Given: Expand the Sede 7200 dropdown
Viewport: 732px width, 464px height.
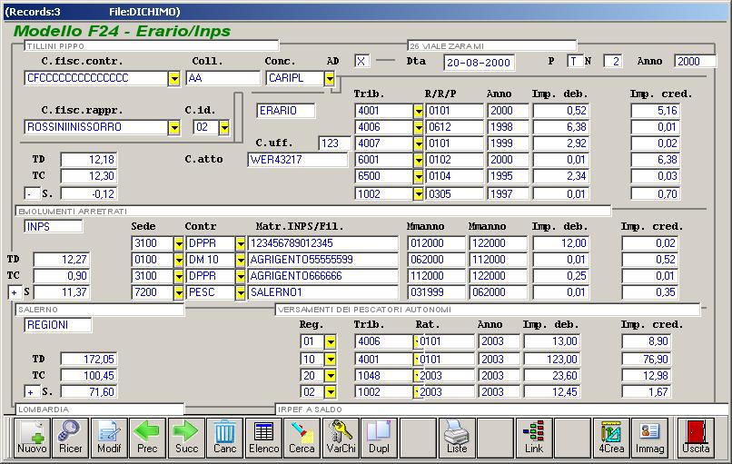Looking at the screenshot, I should tap(178, 292).
